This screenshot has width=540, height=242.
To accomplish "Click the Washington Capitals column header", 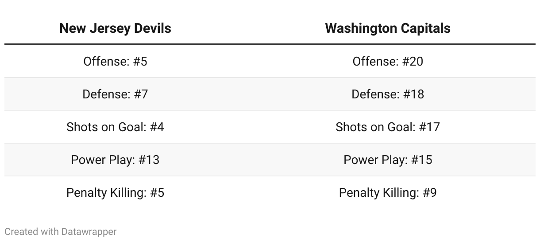I will pyautogui.click(x=388, y=28).
